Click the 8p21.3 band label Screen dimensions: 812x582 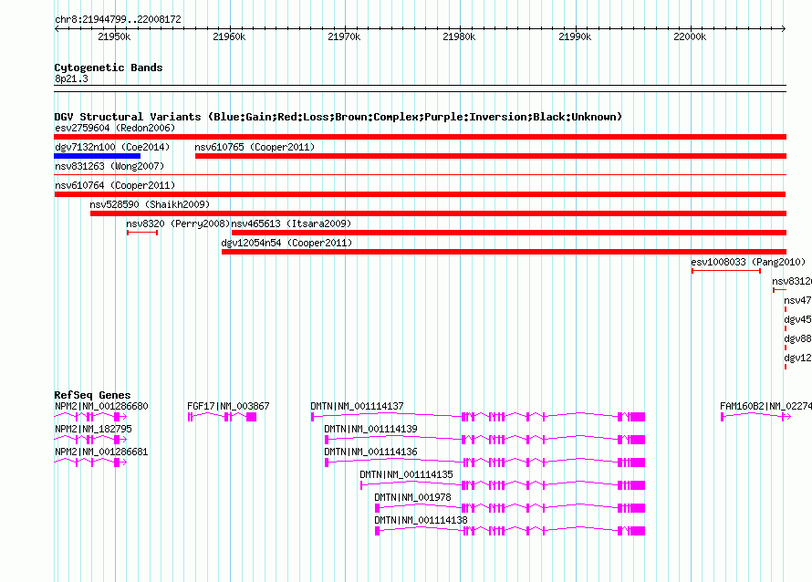coord(71,78)
